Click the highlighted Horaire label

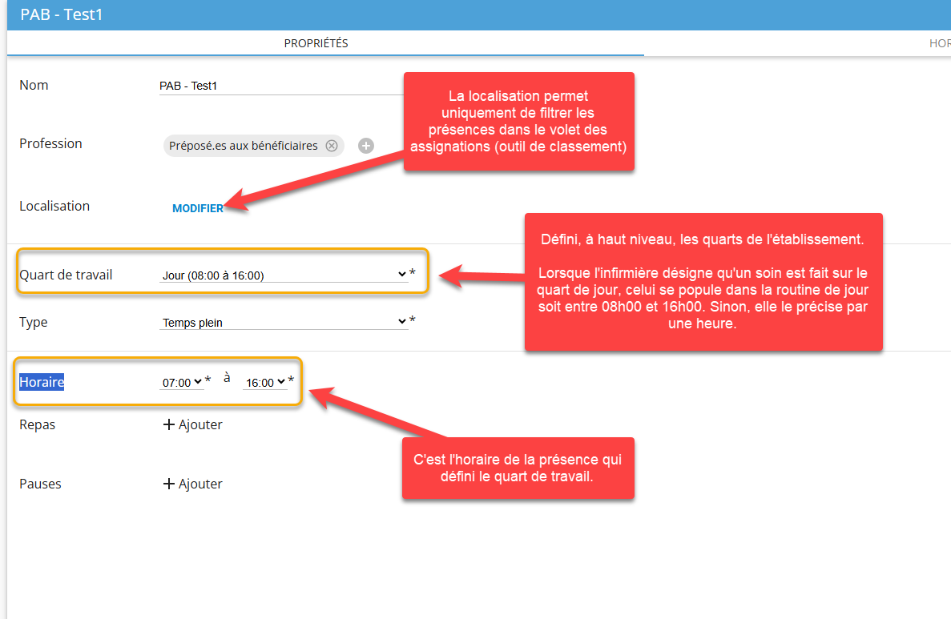pos(42,383)
